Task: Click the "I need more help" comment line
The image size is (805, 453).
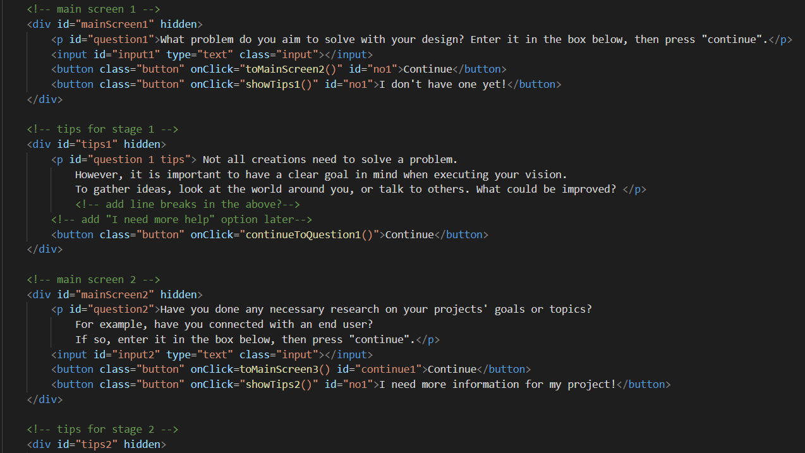Action: pyautogui.click(x=182, y=220)
